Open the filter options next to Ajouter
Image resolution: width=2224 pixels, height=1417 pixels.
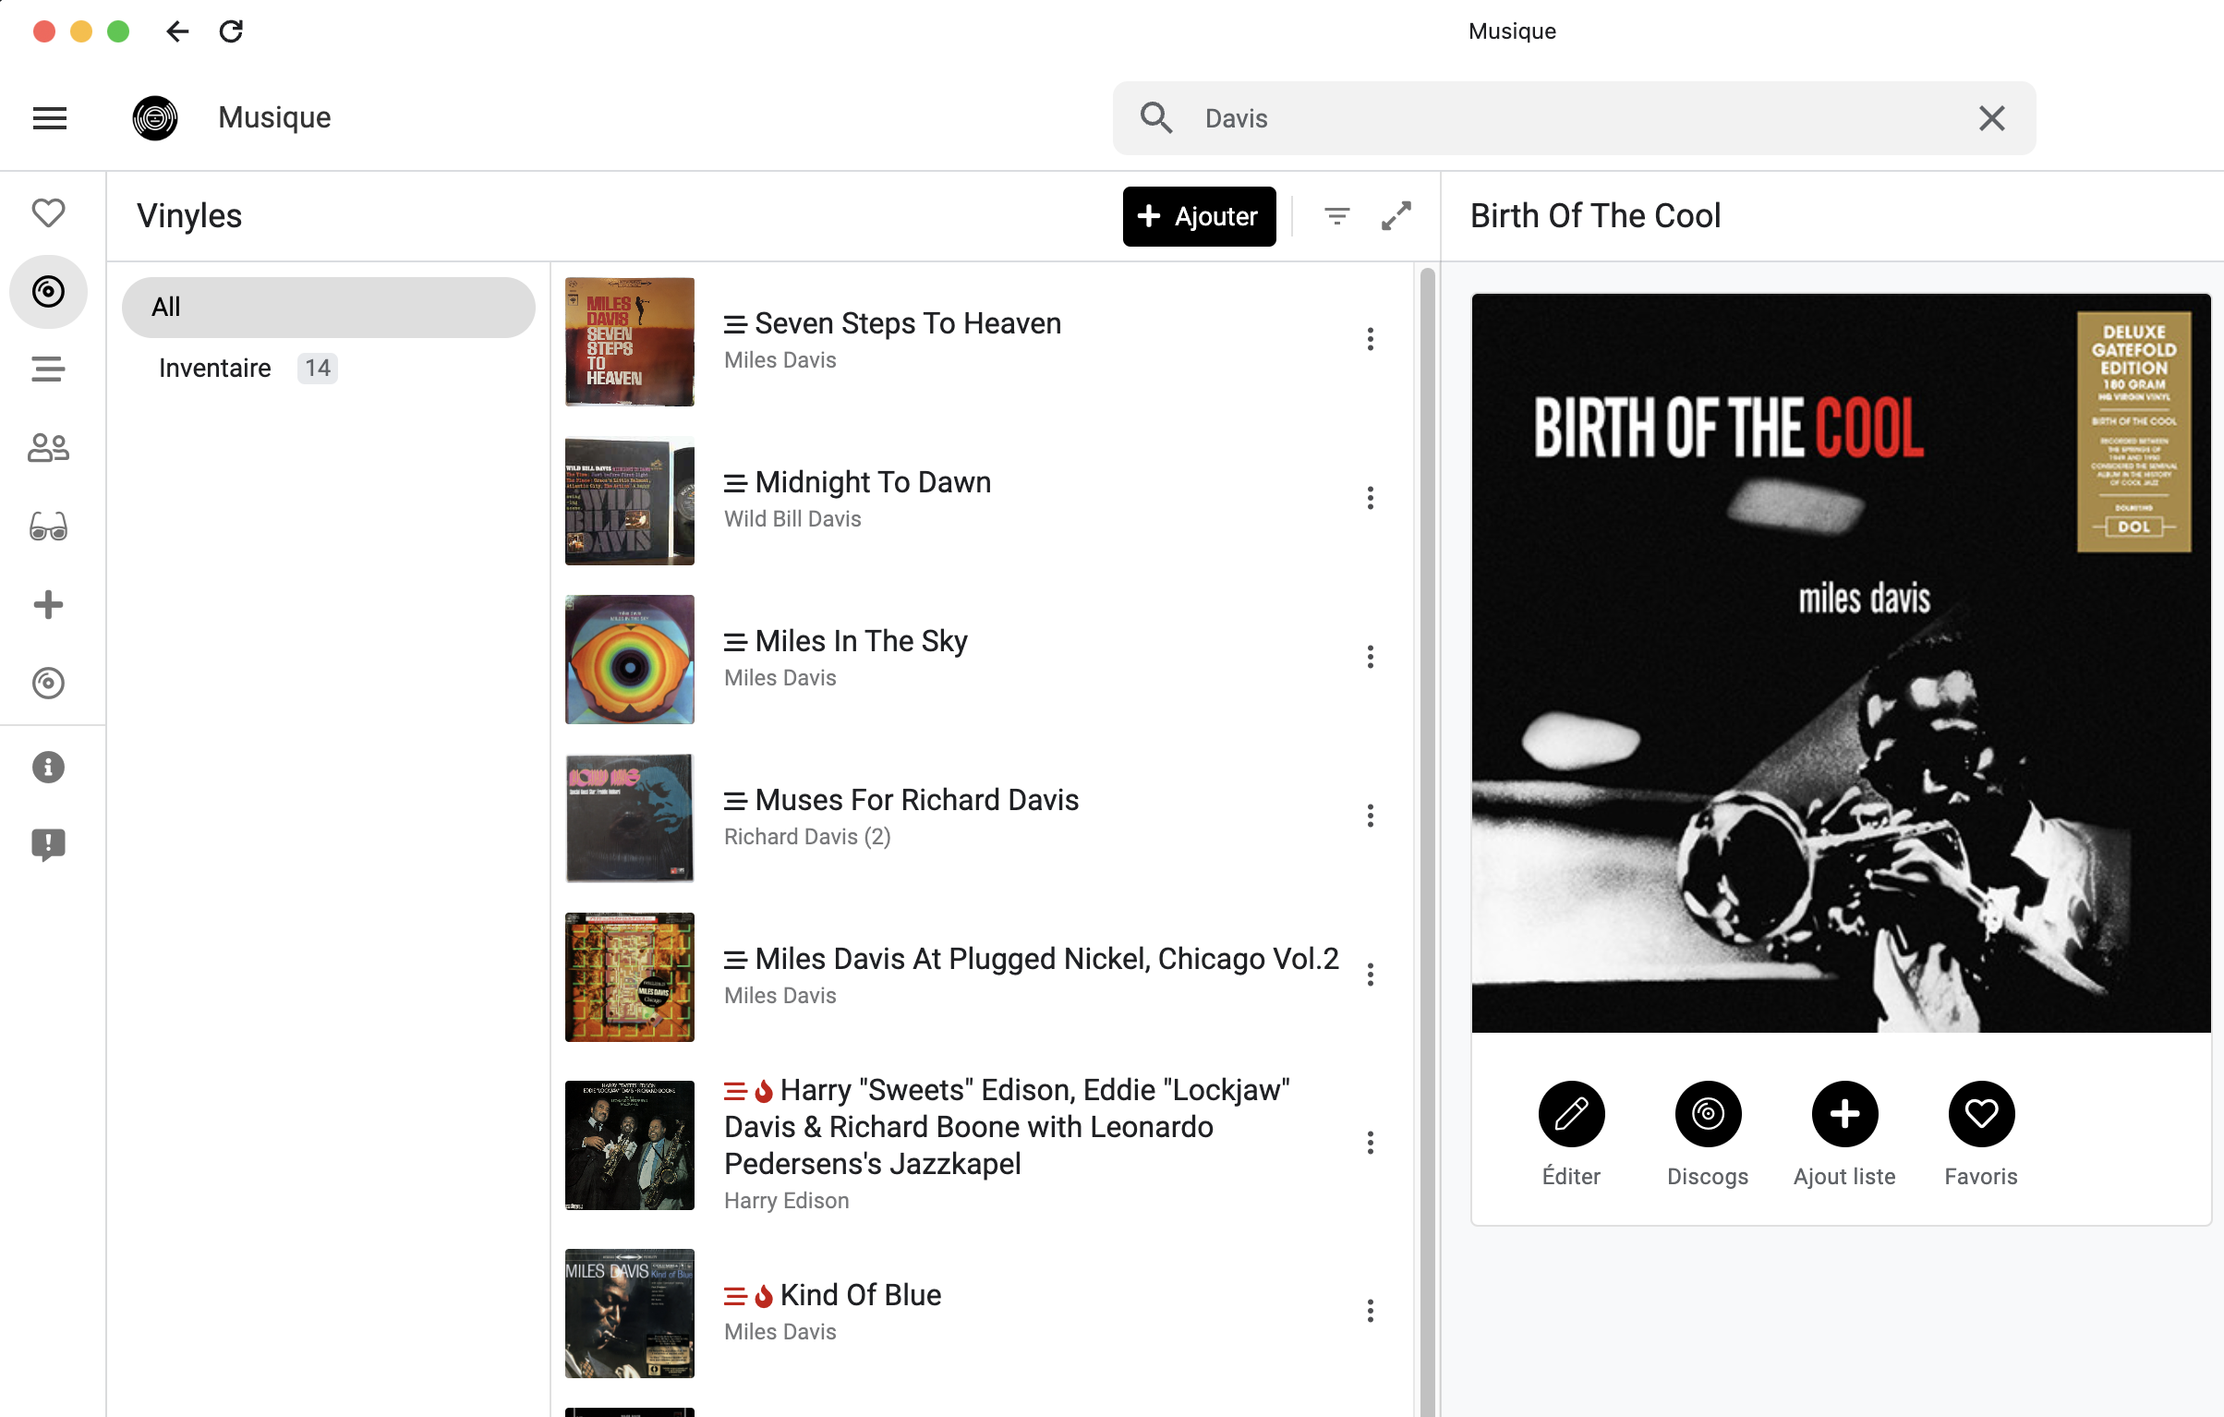pyautogui.click(x=1336, y=216)
